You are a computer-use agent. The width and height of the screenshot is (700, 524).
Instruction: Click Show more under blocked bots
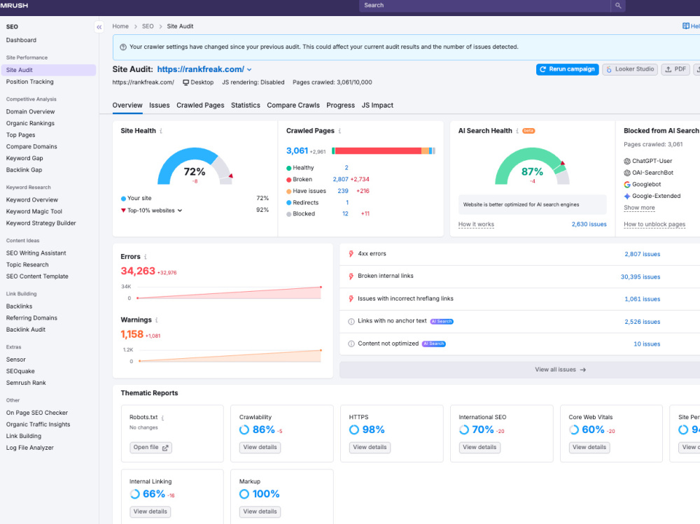click(639, 208)
